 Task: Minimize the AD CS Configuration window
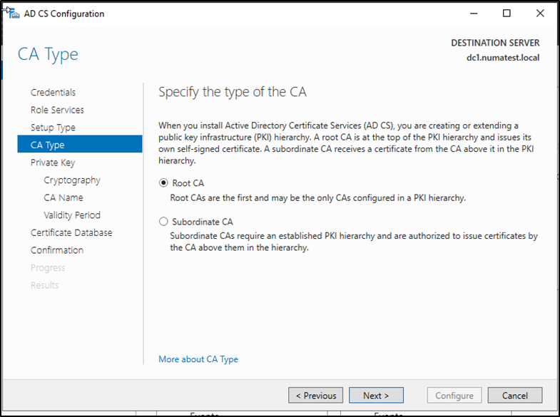pyautogui.click(x=474, y=14)
